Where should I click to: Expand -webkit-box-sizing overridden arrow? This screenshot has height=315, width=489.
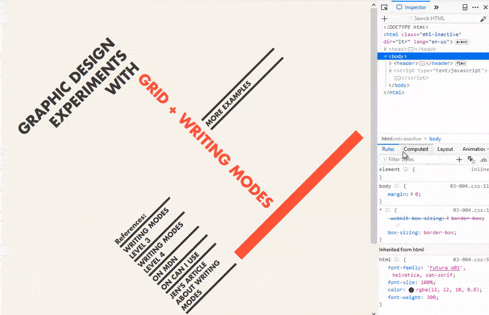click(x=447, y=218)
